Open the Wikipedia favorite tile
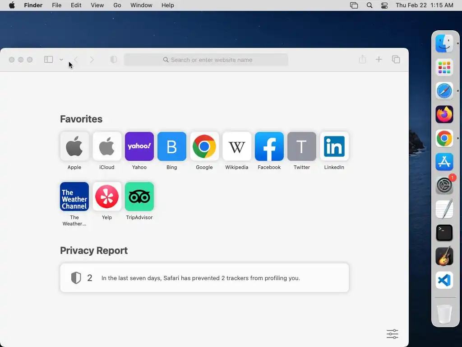This screenshot has height=347, width=462. 237,146
